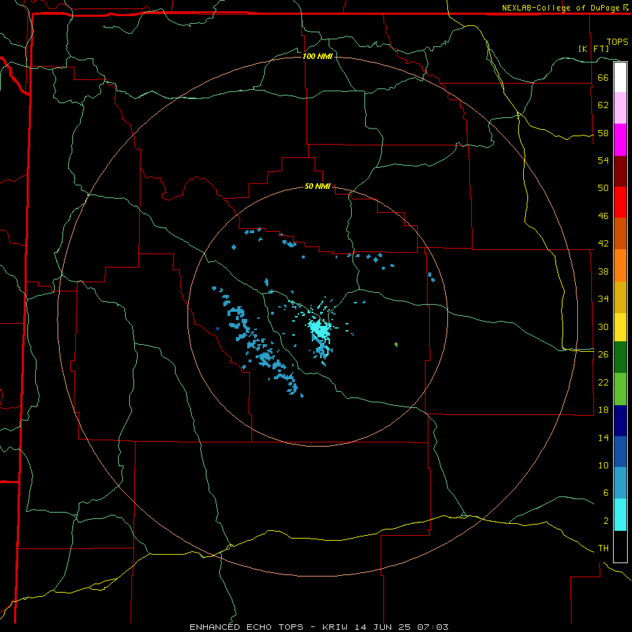This screenshot has height=632, width=632.
Task: Select the cyan 6 kft legend swatch
Action: click(620, 515)
